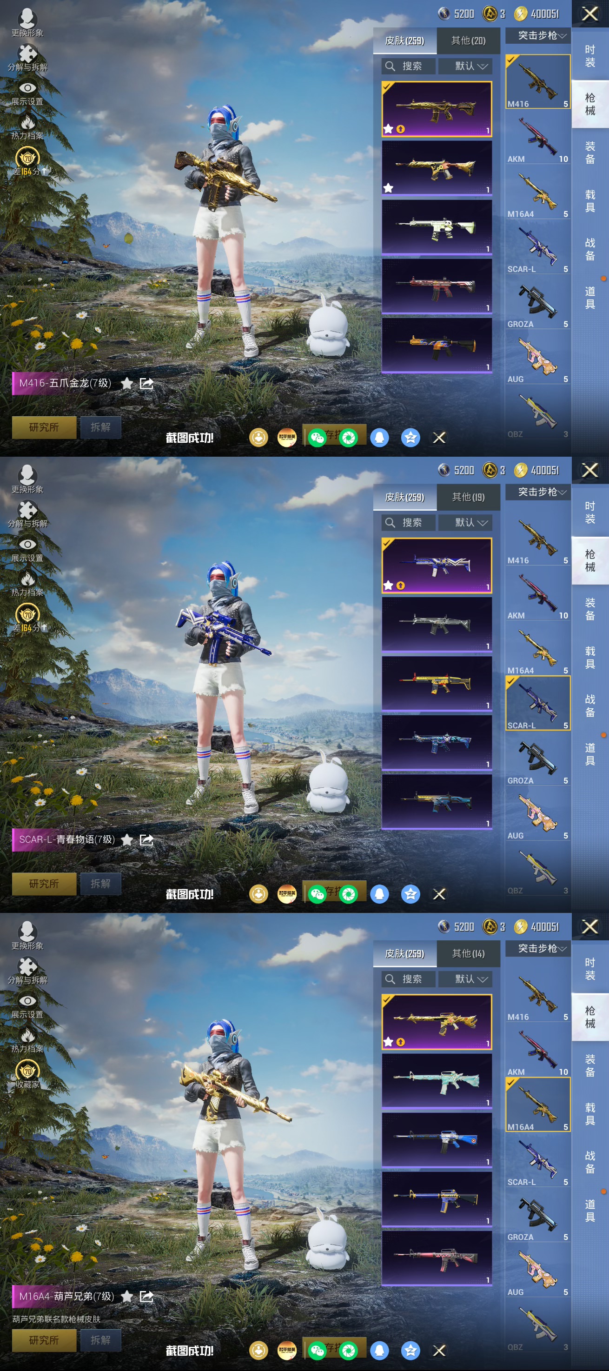The height and width of the screenshot is (1371, 609).
Task: Toggle 展示设置 eye on SCAR-L-青春物语 screen
Action: coord(27,545)
